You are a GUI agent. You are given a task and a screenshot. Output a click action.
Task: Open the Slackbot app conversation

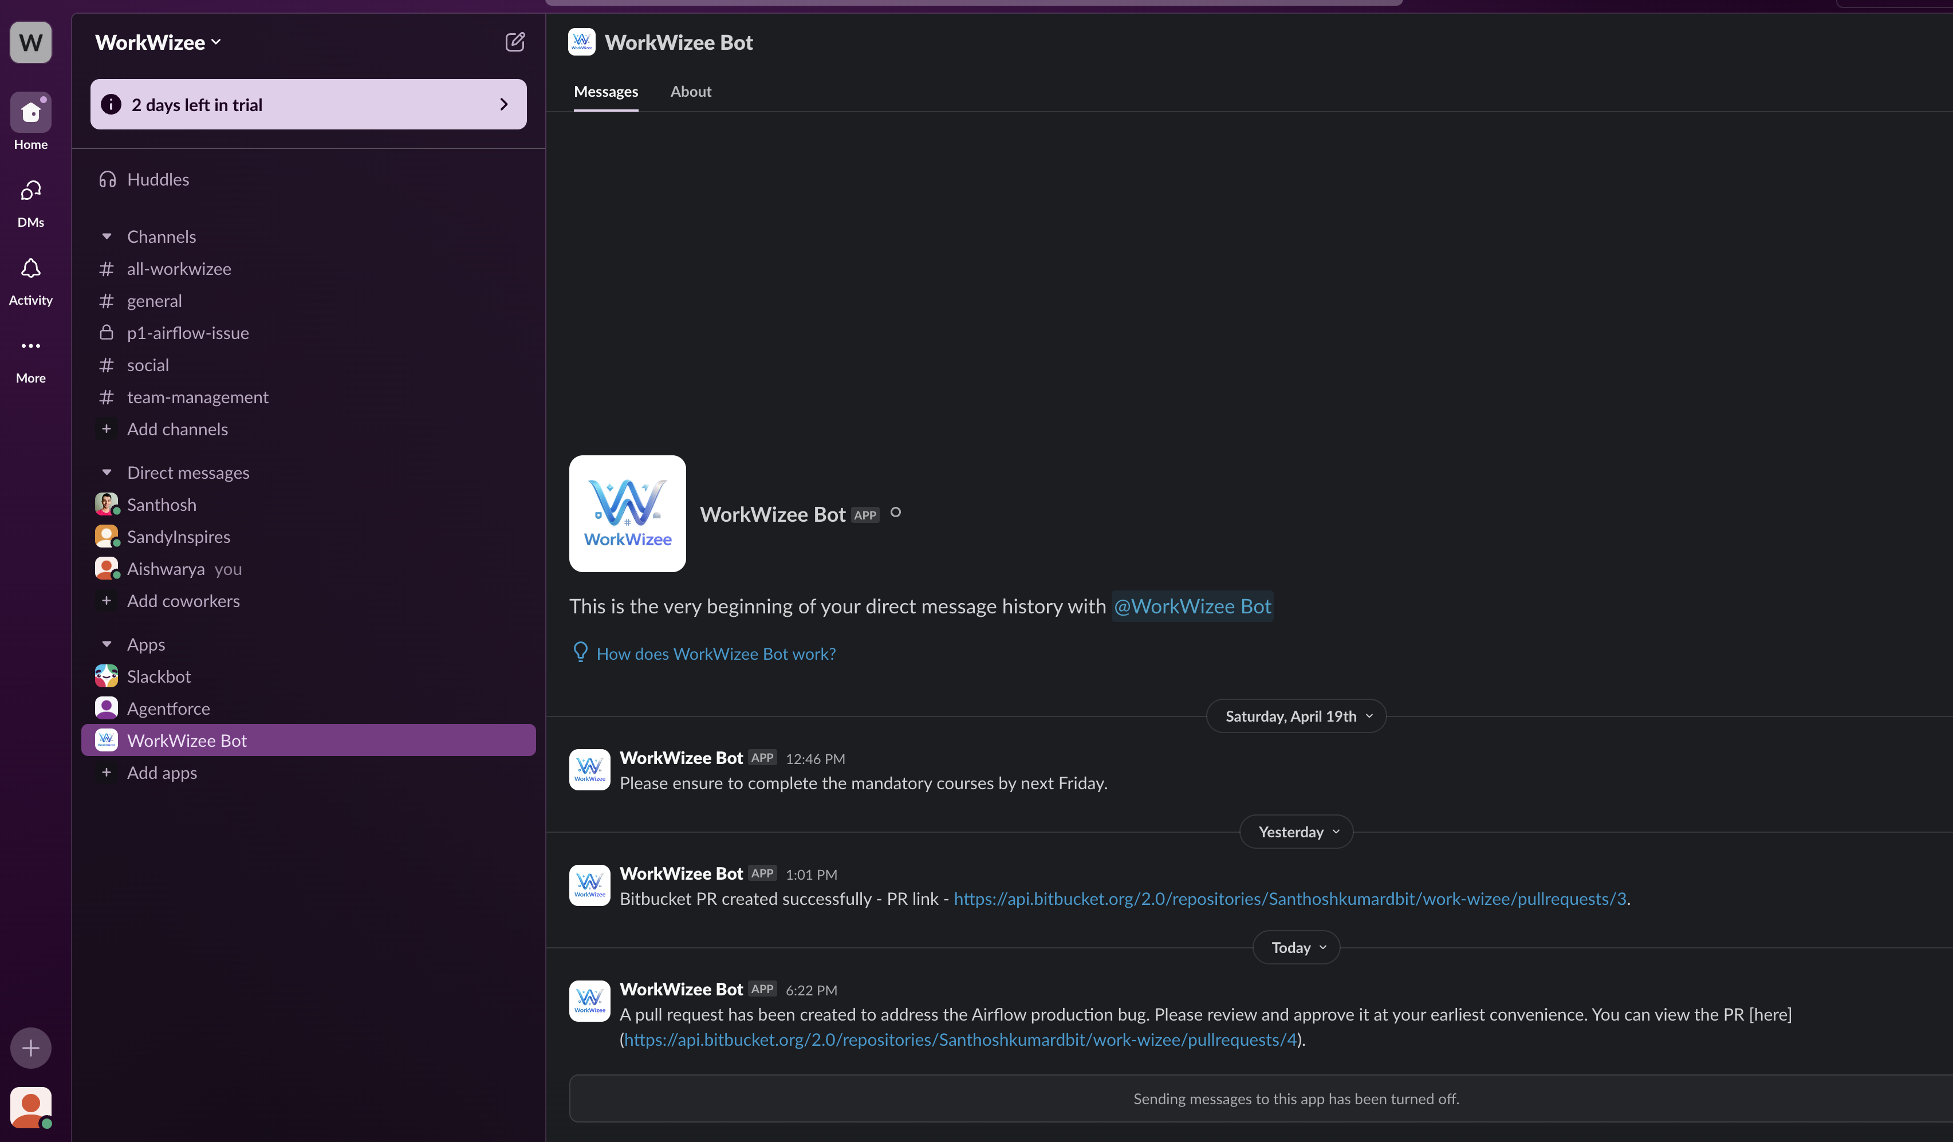(158, 676)
